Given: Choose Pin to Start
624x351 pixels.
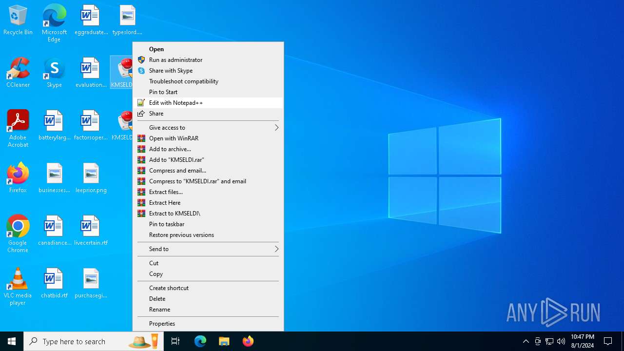Looking at the screenshot, I should (x=208, y=92).
